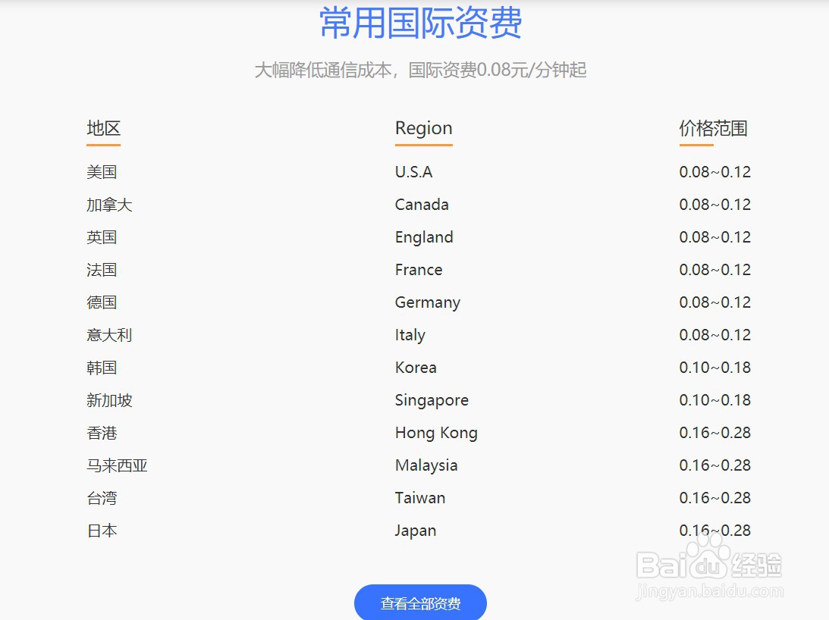Screen dimensions: 829x620
Task: Click the Japan row entry
Action: click(416, 530)
